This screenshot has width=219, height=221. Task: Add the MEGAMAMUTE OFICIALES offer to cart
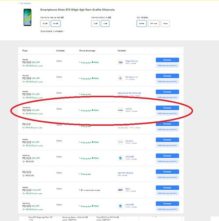point(167,98)
